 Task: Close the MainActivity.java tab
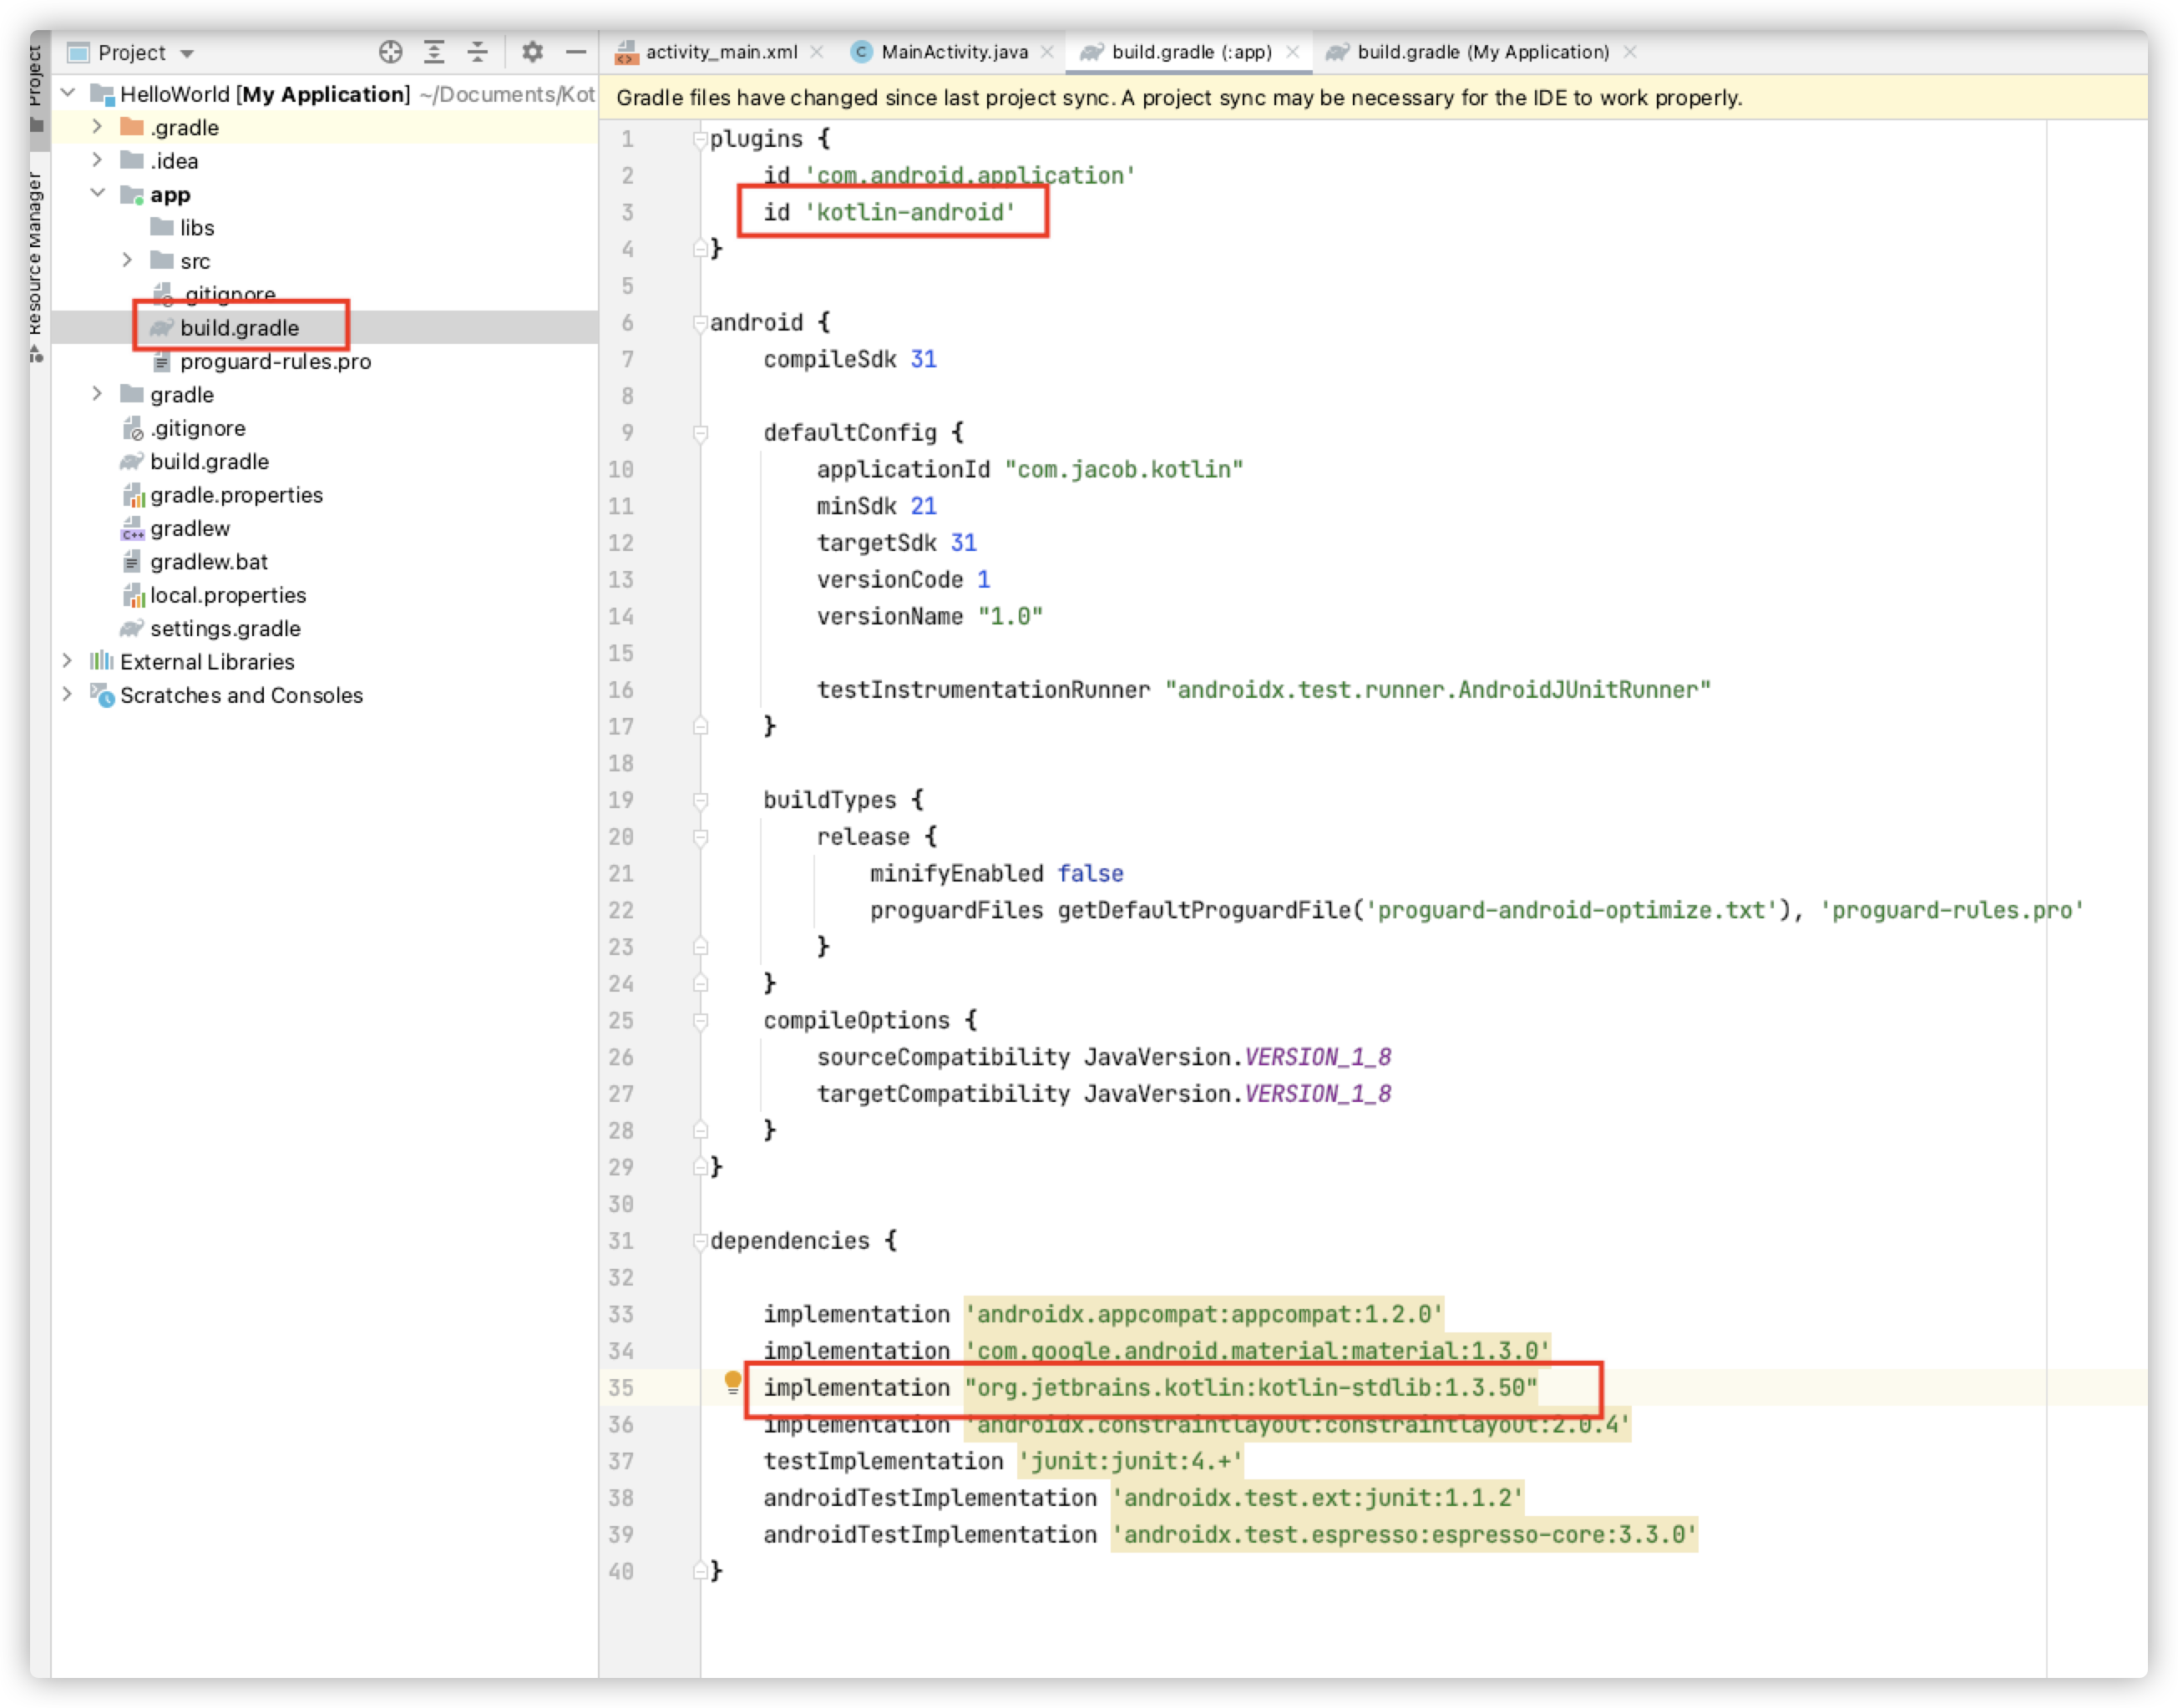coord(1047,52)
